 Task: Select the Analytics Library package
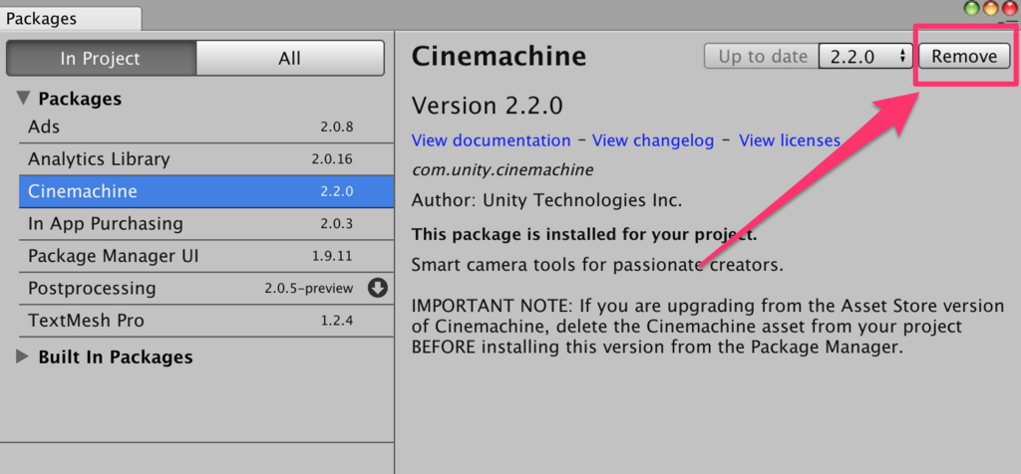206,159
